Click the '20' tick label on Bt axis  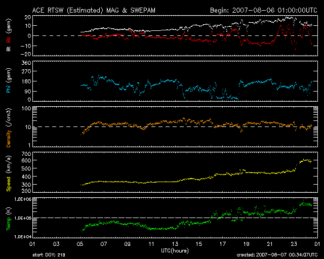[x=28, y=17]
